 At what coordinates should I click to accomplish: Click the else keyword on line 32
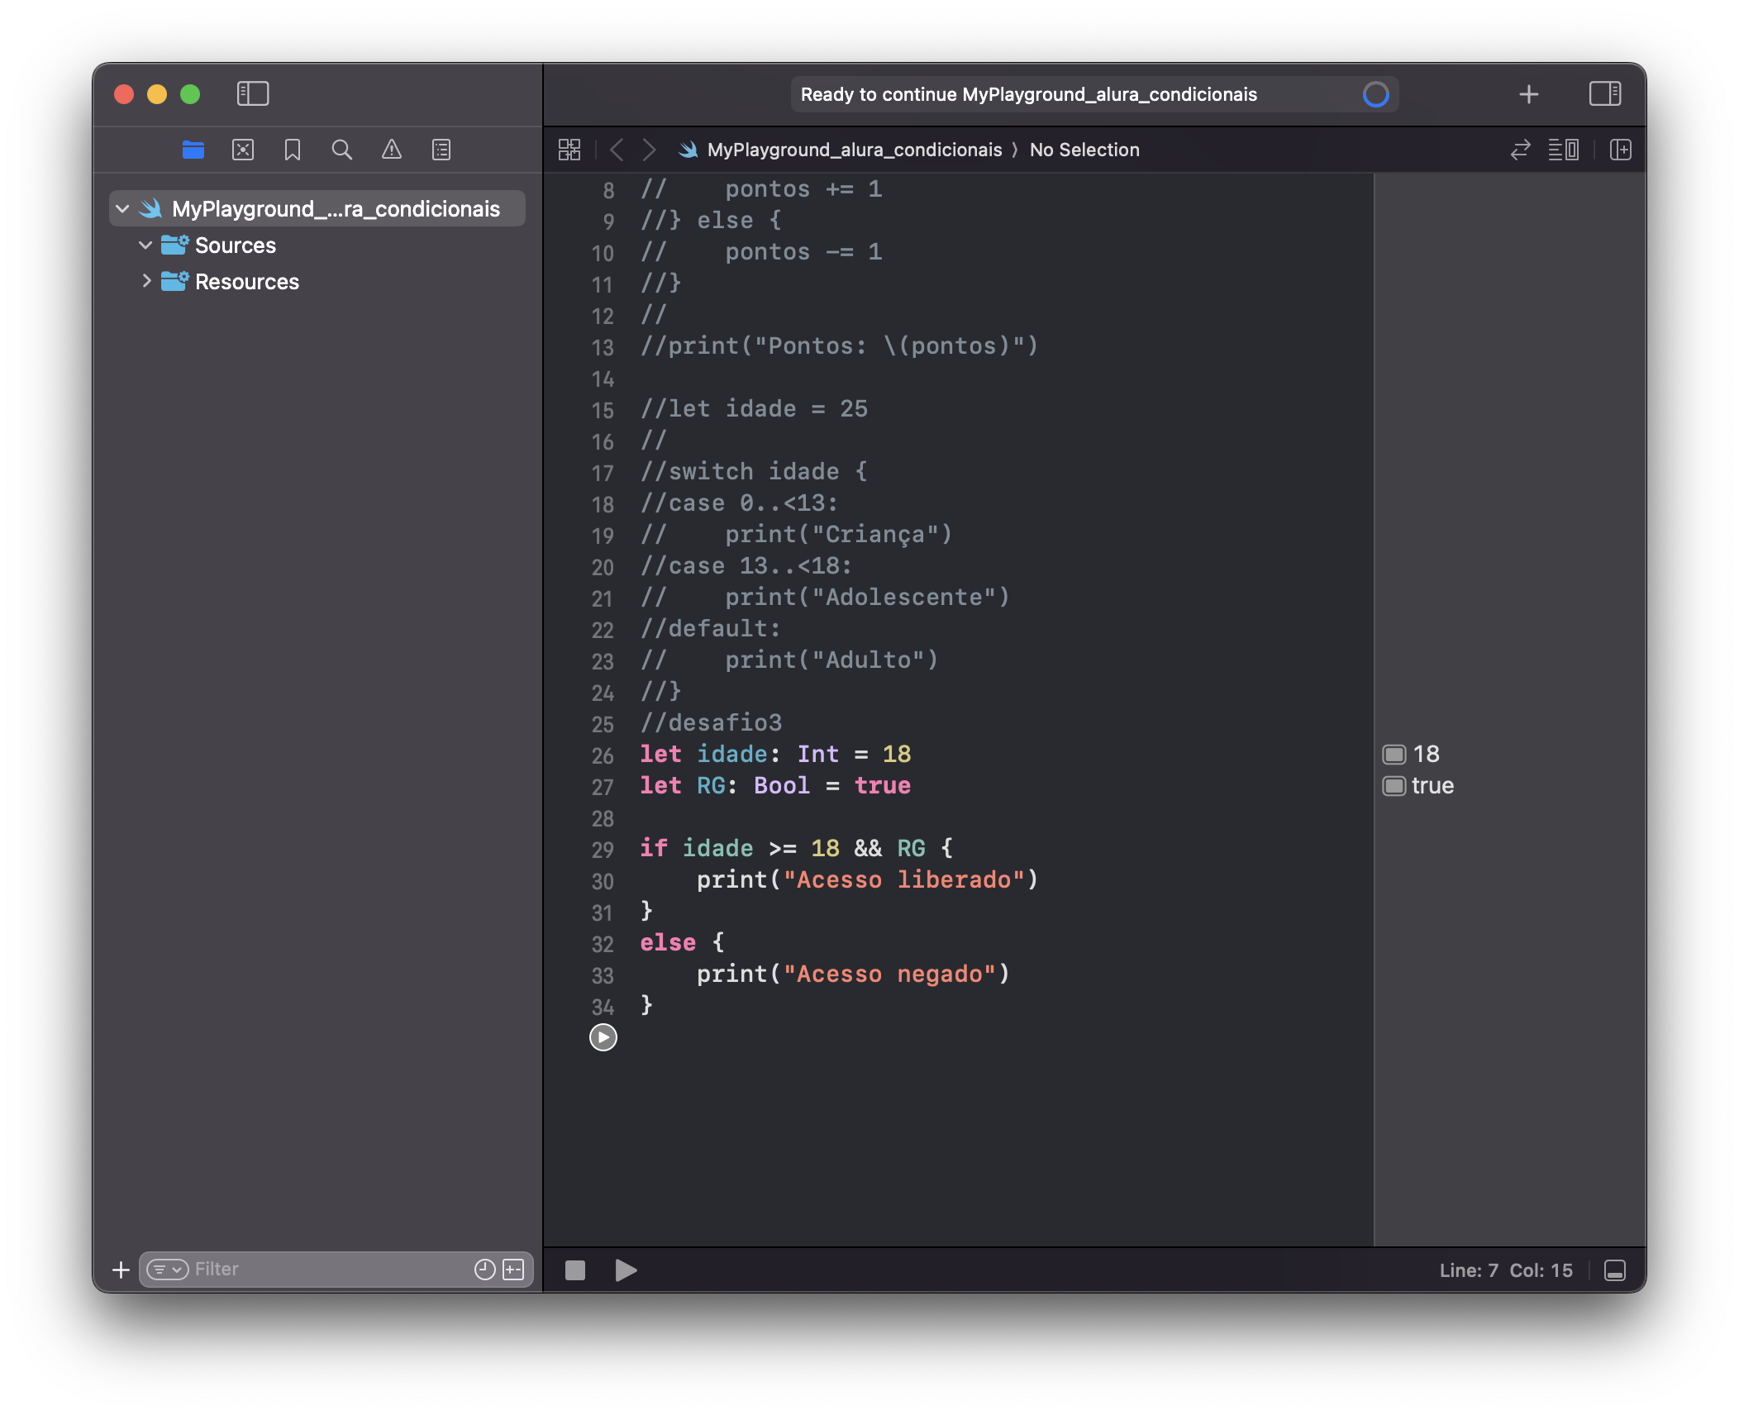click(x=668, y=942)
